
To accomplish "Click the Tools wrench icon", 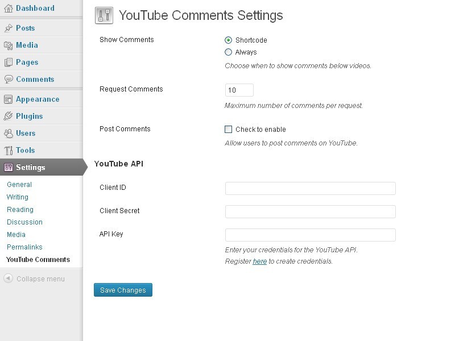I will (9, 150).
